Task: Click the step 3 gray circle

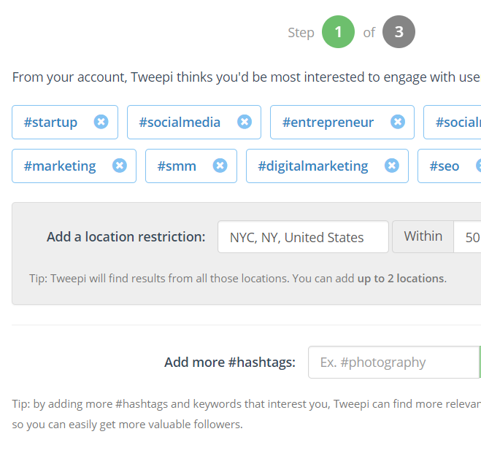Action: click(399, 32)
